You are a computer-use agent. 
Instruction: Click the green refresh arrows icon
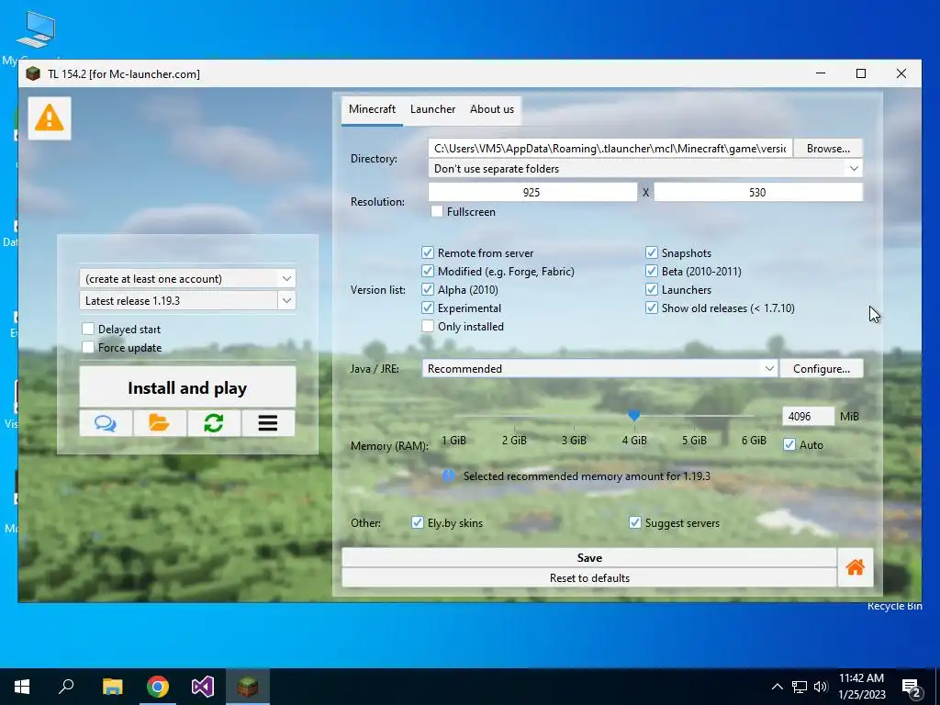[x=213, y=423]
